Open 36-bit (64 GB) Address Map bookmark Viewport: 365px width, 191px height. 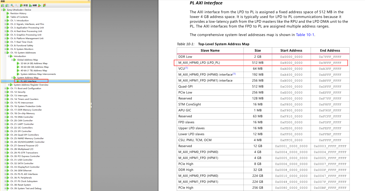coord(35,67)
